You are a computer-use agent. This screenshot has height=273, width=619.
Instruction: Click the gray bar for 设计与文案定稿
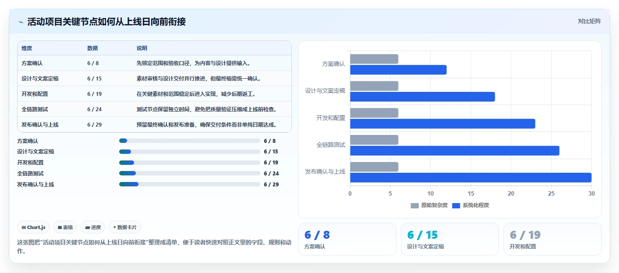(374, 86)
